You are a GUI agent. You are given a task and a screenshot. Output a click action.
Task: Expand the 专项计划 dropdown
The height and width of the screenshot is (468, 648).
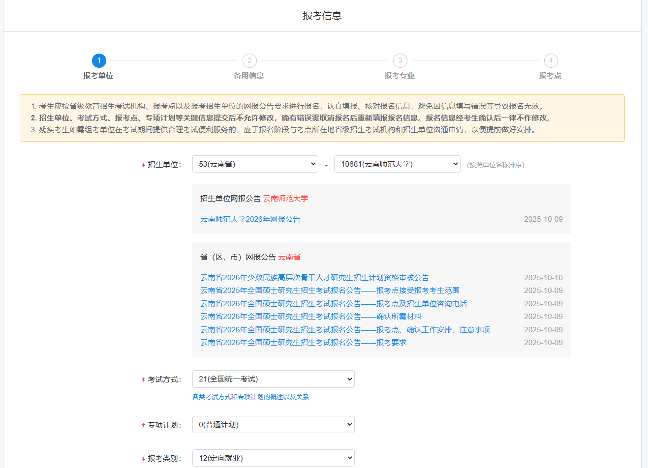(273, 425)
